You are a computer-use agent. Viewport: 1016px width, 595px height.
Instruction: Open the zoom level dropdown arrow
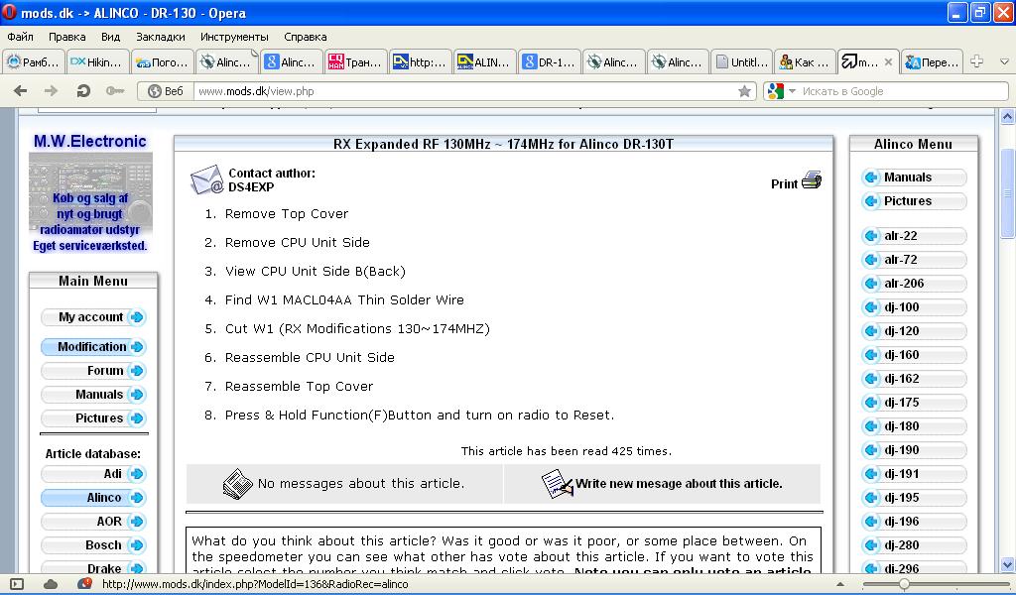pos(840,585)
